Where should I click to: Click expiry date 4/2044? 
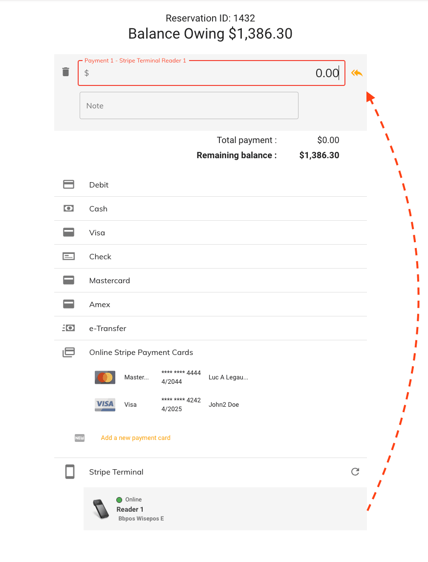pyautogui.click(x=171, y=382)
